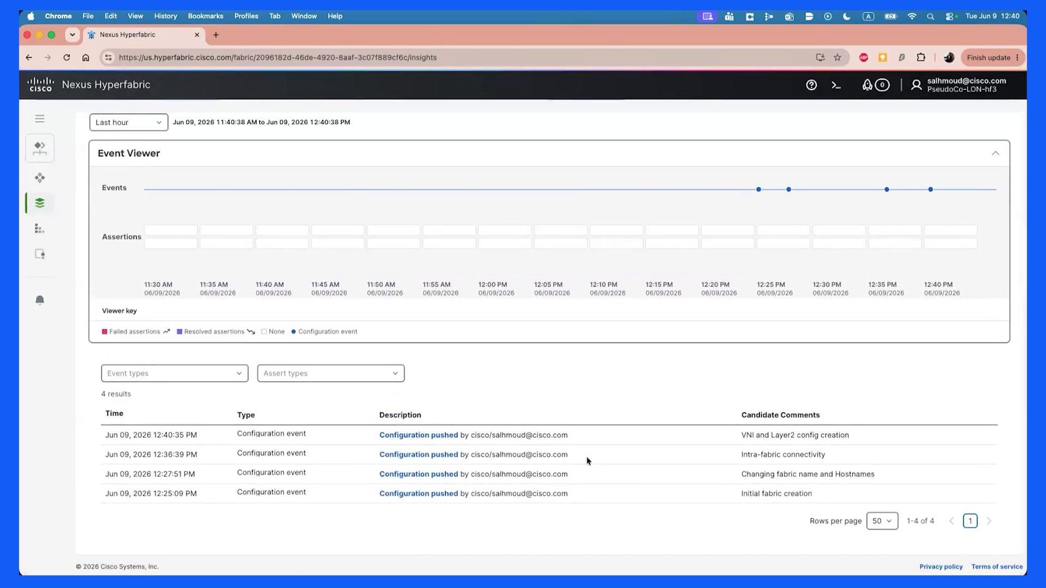The width and height of the screenshot is (1046, 588).
Task: Open the help question-mark icon
Action: click(x=811, y=85)
